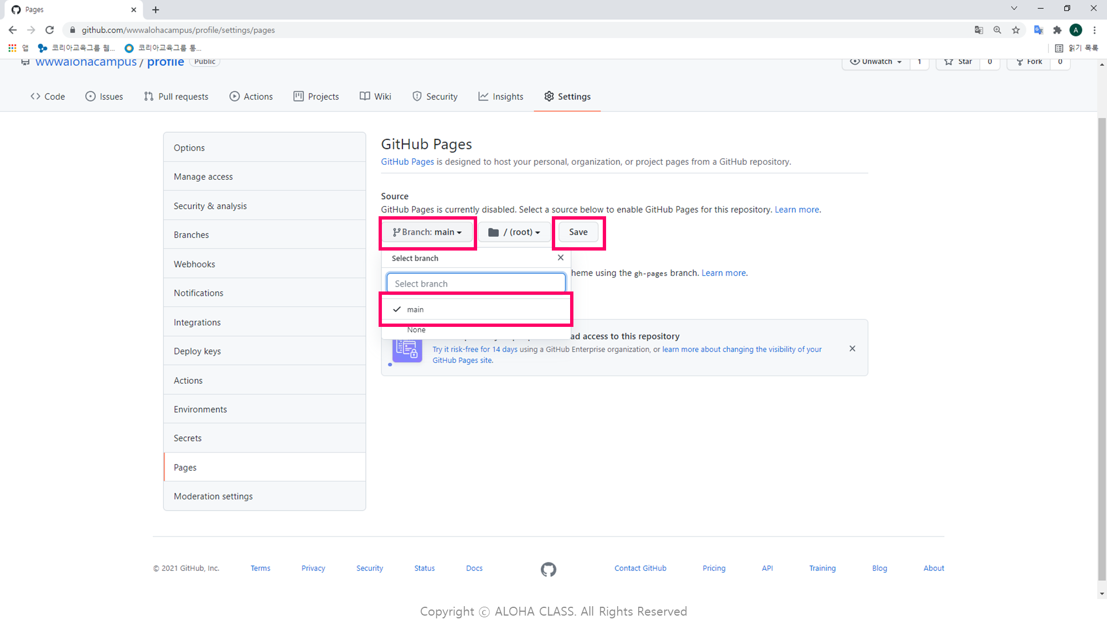Open the Issues tab

104,96
